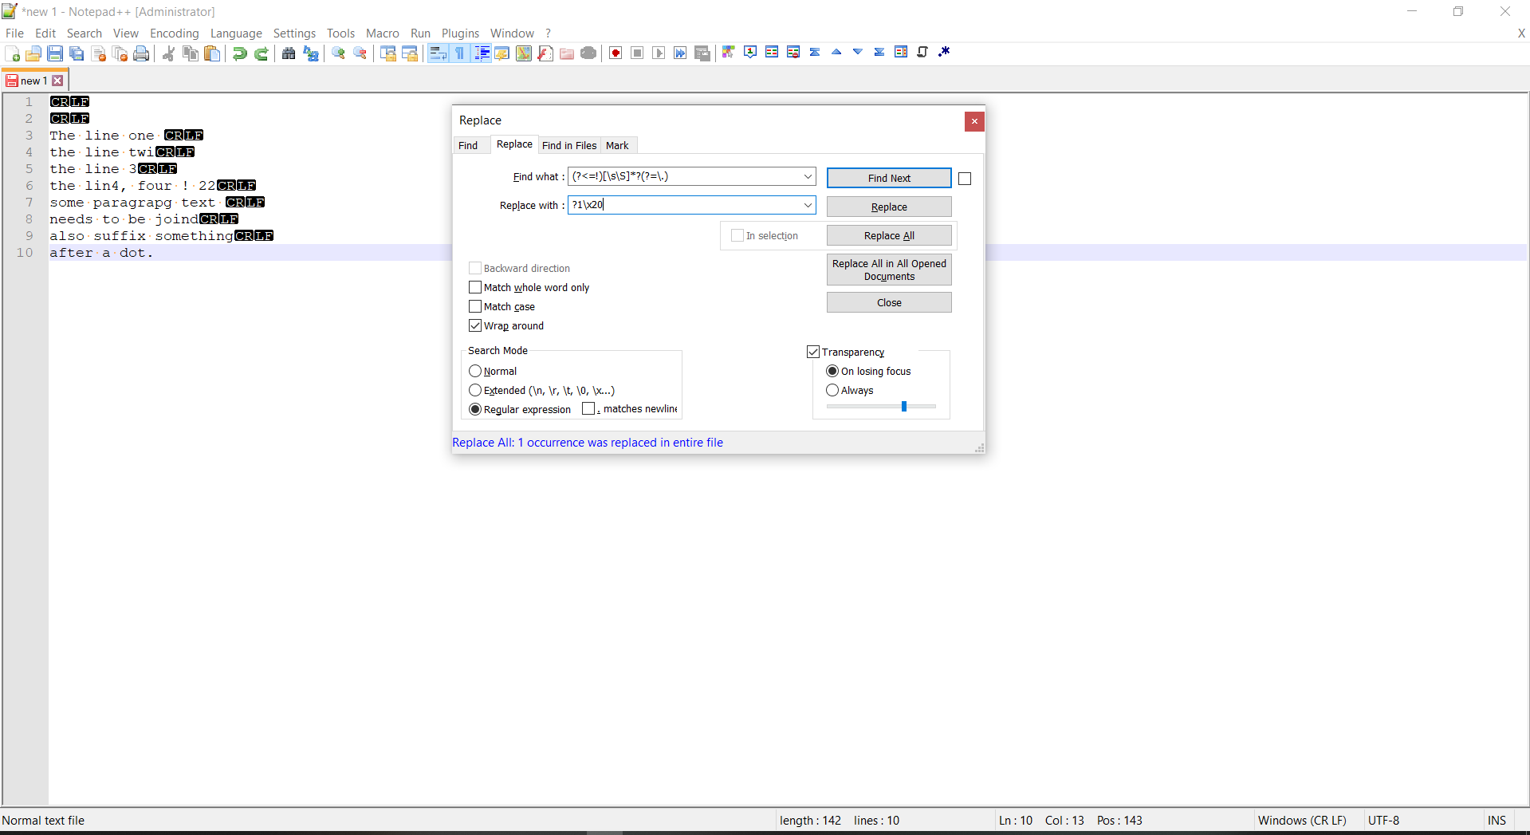
Task: Close the new 1 tab with red X
Action: [x=57, y=81]
